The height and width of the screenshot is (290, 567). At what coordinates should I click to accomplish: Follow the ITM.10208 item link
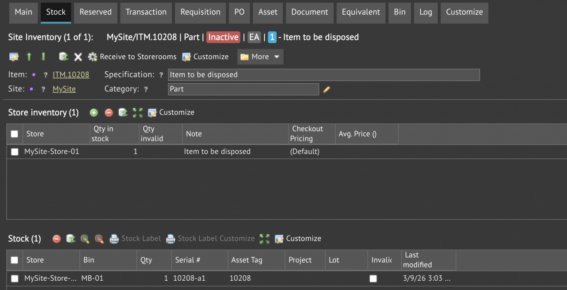point(71,74)
